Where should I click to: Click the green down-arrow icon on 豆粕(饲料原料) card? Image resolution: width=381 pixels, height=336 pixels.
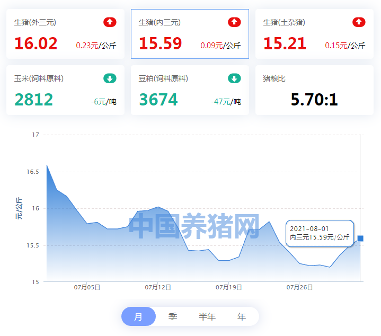click(x=234, y=78)
